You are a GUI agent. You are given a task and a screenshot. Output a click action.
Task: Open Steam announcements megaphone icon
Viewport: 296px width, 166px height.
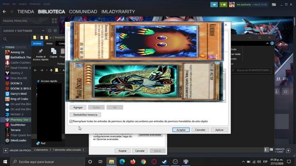pyautogui.click(x=214, y=5)
